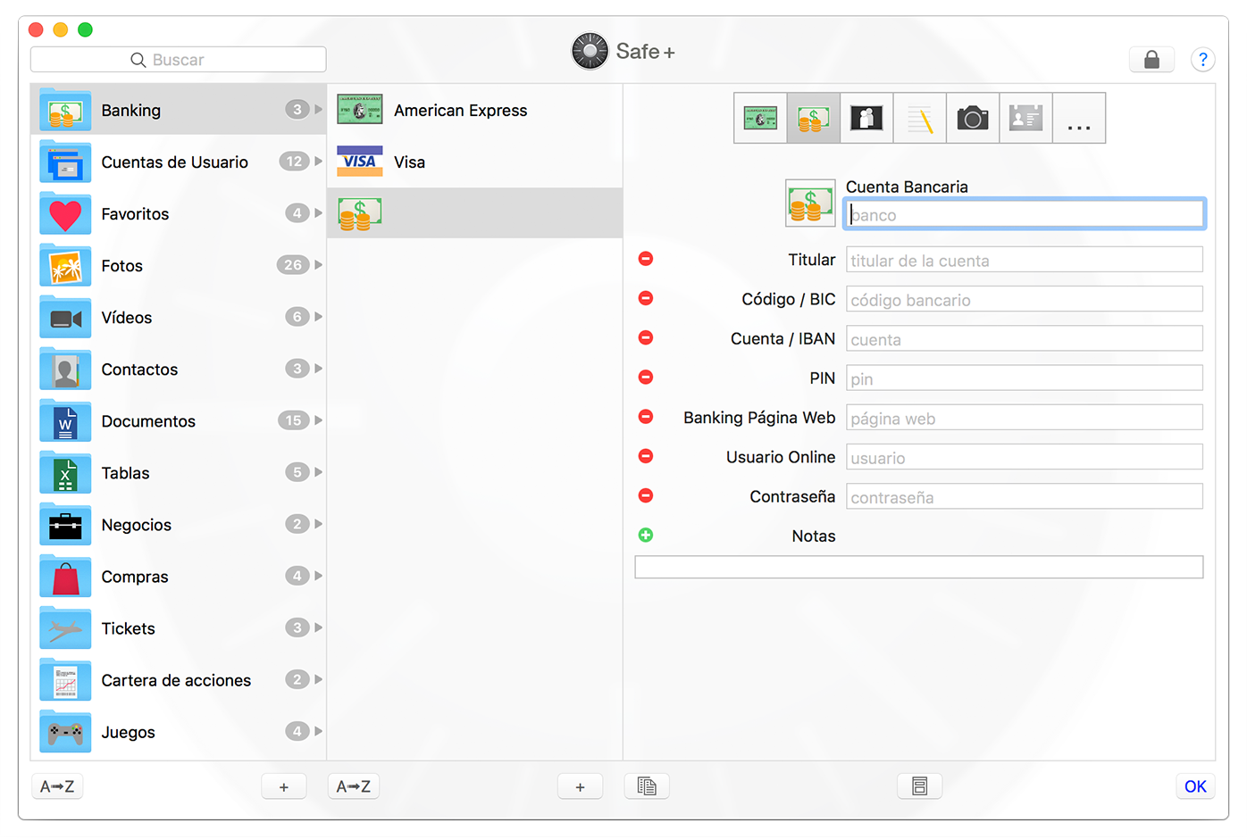Click the Cuenta Bancaria money icon
The height and width of the screenshot is (839, 1247).
810,203
